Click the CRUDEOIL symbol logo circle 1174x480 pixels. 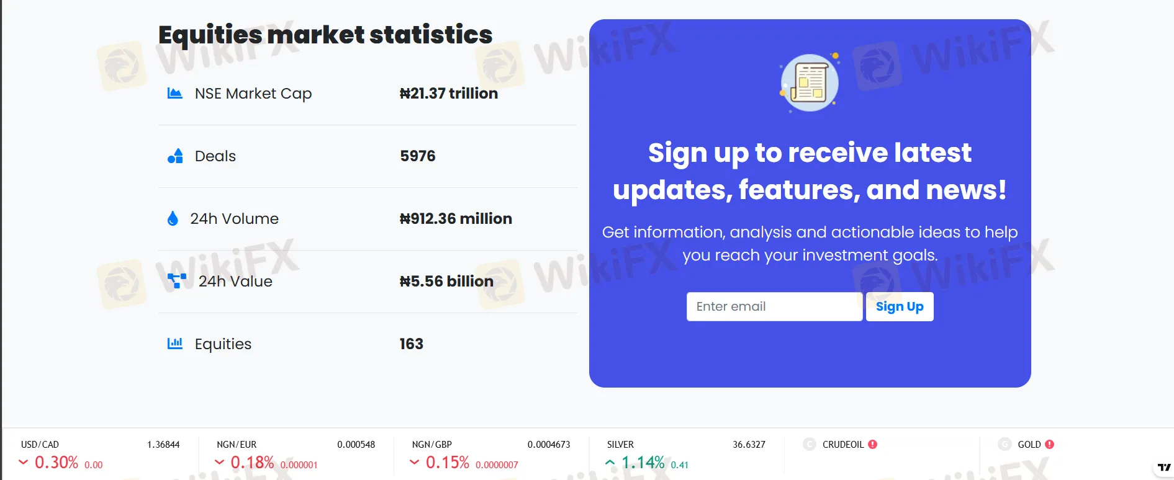[809, 445]
